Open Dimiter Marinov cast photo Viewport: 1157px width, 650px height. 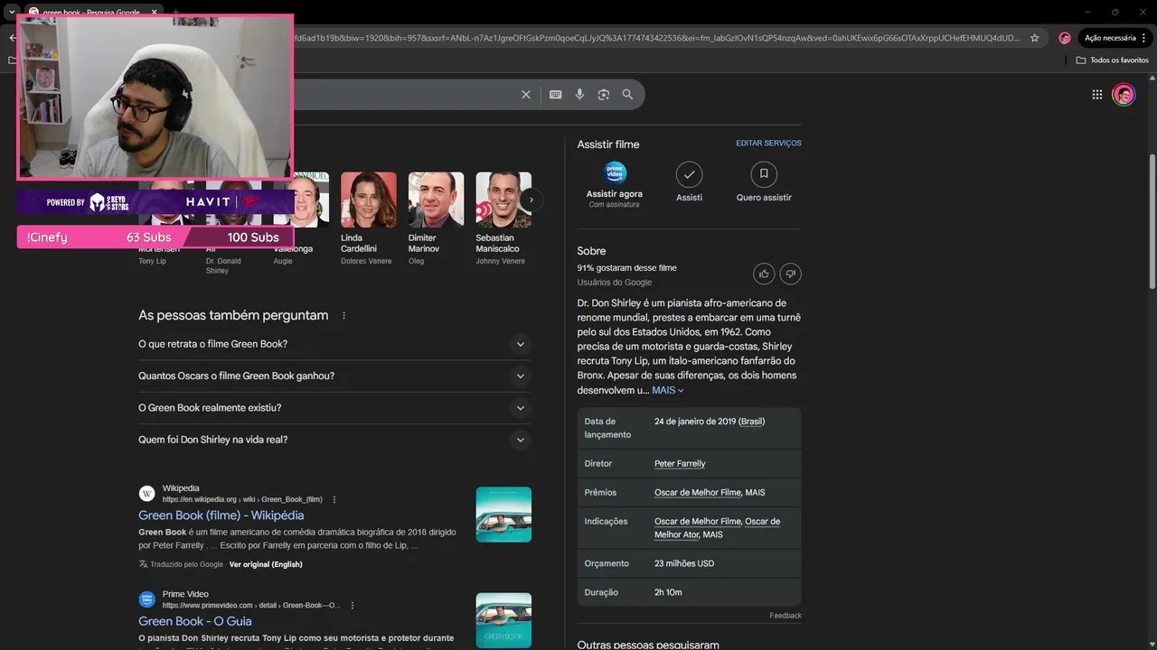437,200
